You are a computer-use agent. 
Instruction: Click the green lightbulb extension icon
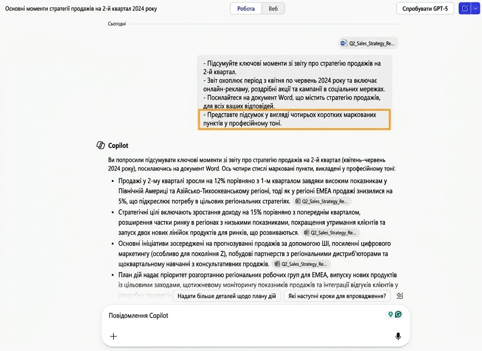pos(391,314)
